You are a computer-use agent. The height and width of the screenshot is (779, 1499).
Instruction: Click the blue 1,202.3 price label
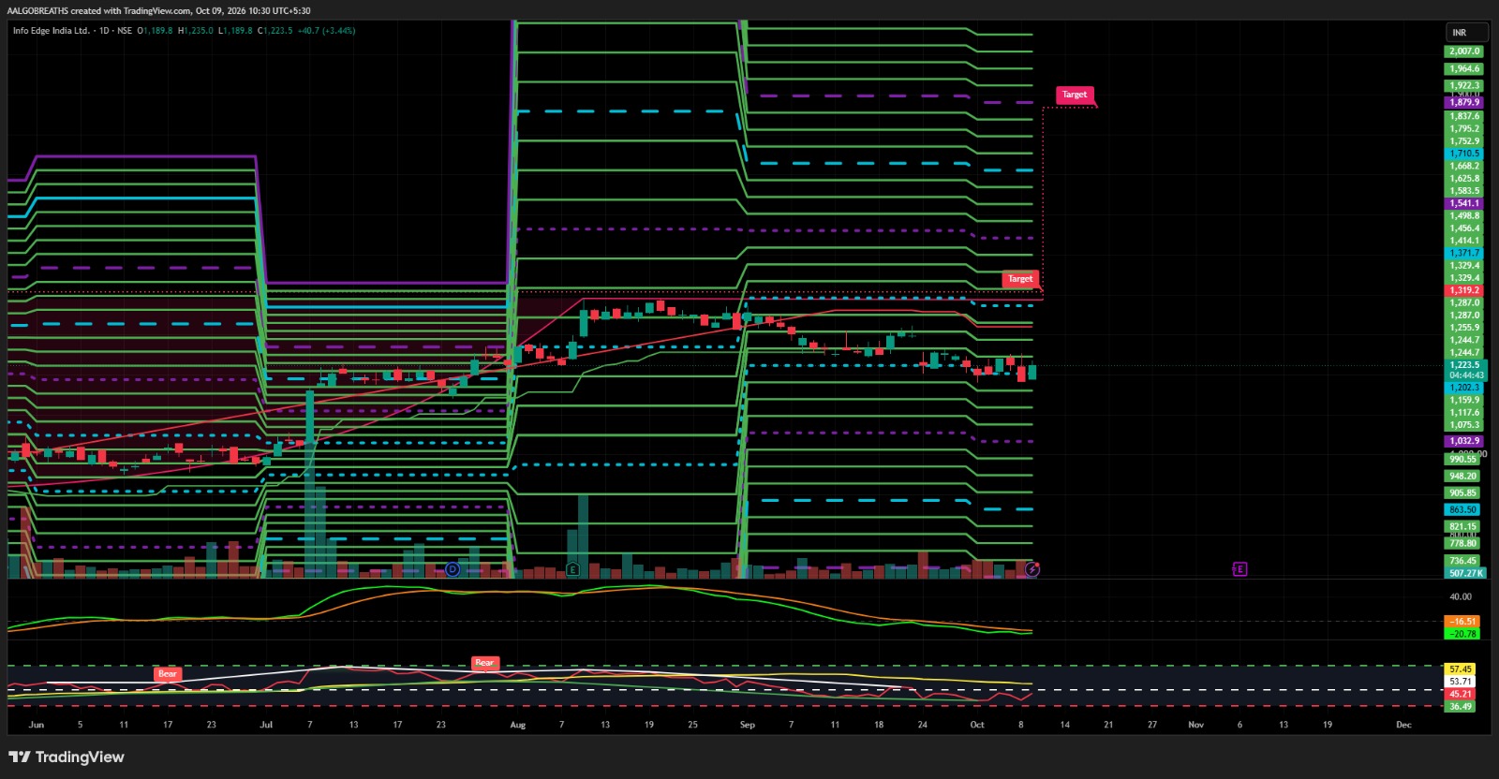tap(1464, 388)
